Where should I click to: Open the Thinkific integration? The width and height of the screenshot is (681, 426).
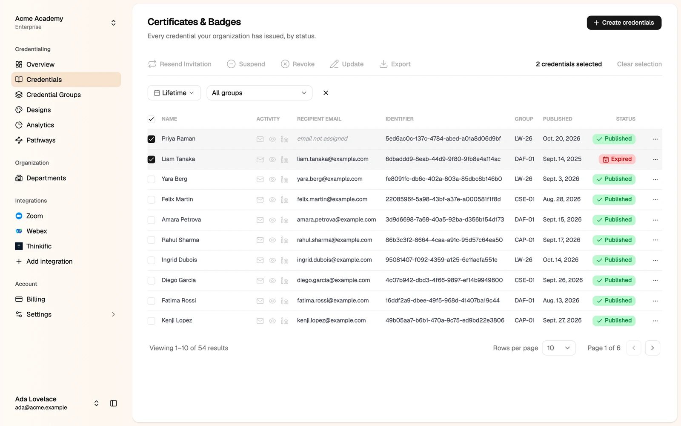[66, 246]
